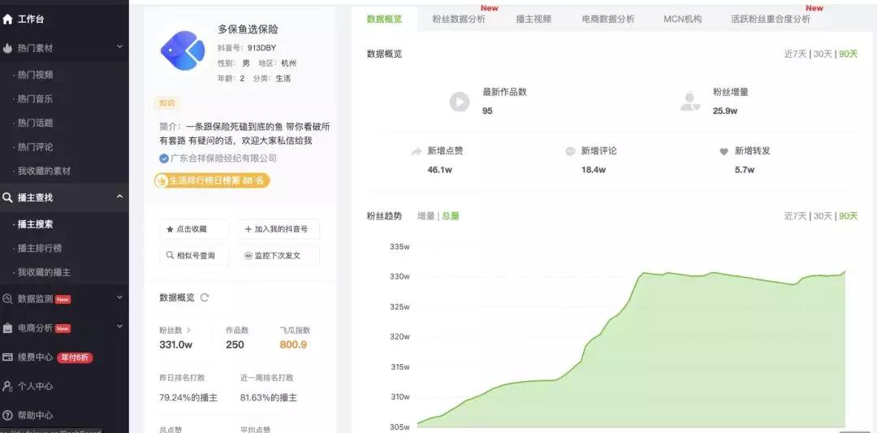Click the 个人中心 person icon
The width and height of the screenshot is (877, 433).
[7, 386]
